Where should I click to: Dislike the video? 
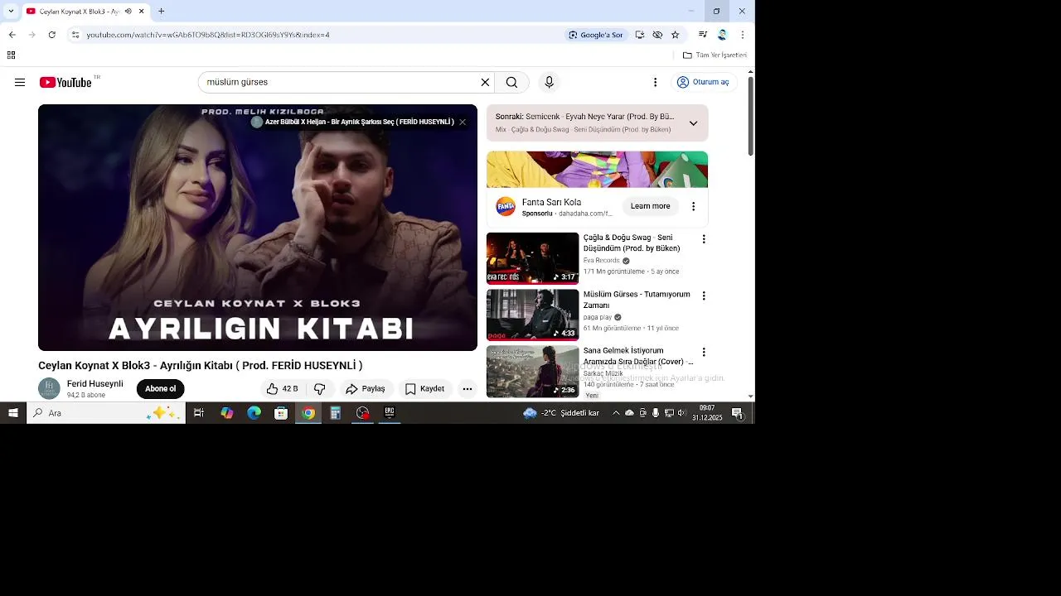click(320, 389)
